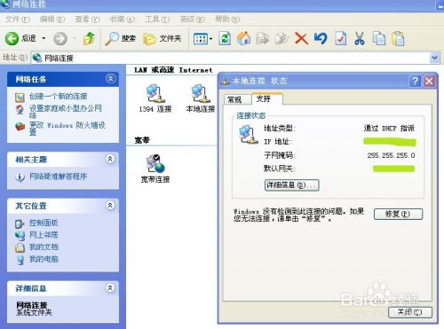This screenshot has height=329, width=444.
Task: Open the 收藏 menu
Action: point(122,20)
